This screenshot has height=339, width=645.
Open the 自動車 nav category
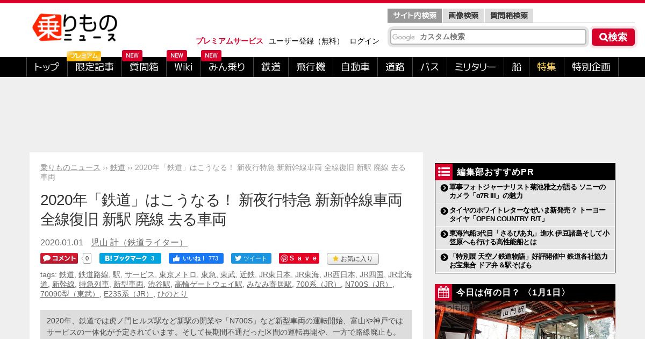click(x=355, y=67)
